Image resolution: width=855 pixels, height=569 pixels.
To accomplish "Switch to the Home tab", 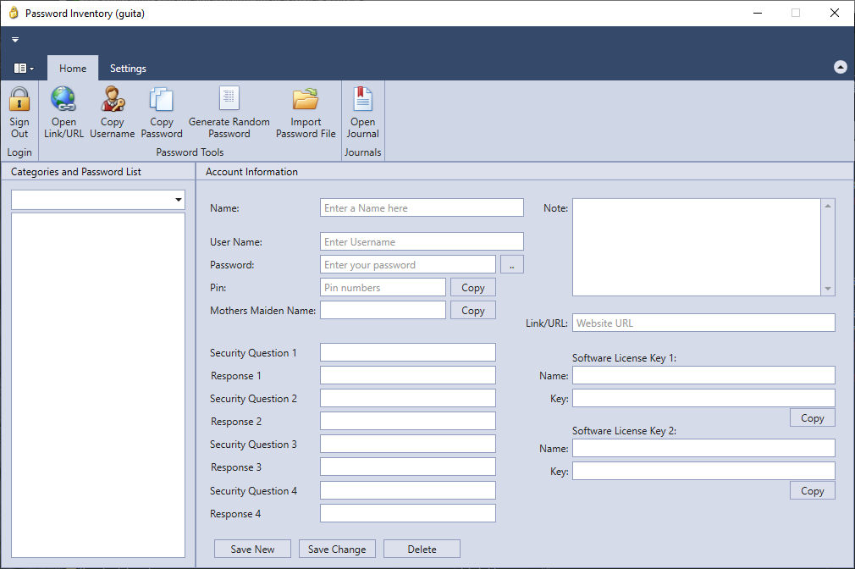I will 73,69.
